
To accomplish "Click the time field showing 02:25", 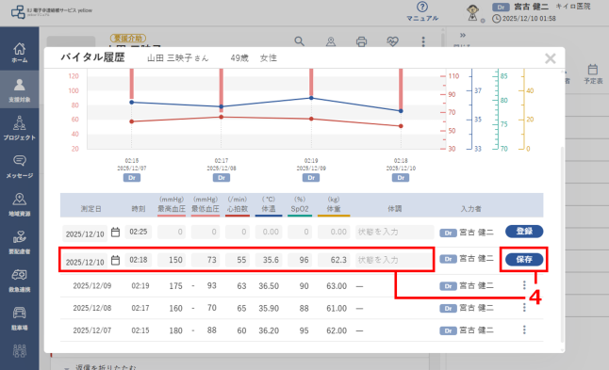I will pos(139,232).
